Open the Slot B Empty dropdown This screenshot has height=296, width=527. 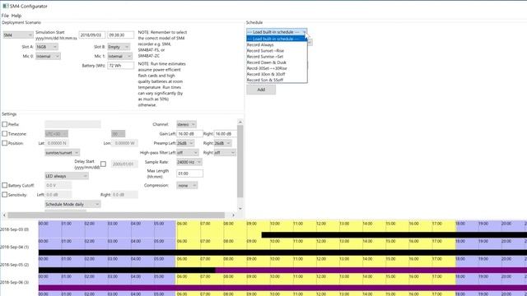pyautogui.click(x=119, y=47)
